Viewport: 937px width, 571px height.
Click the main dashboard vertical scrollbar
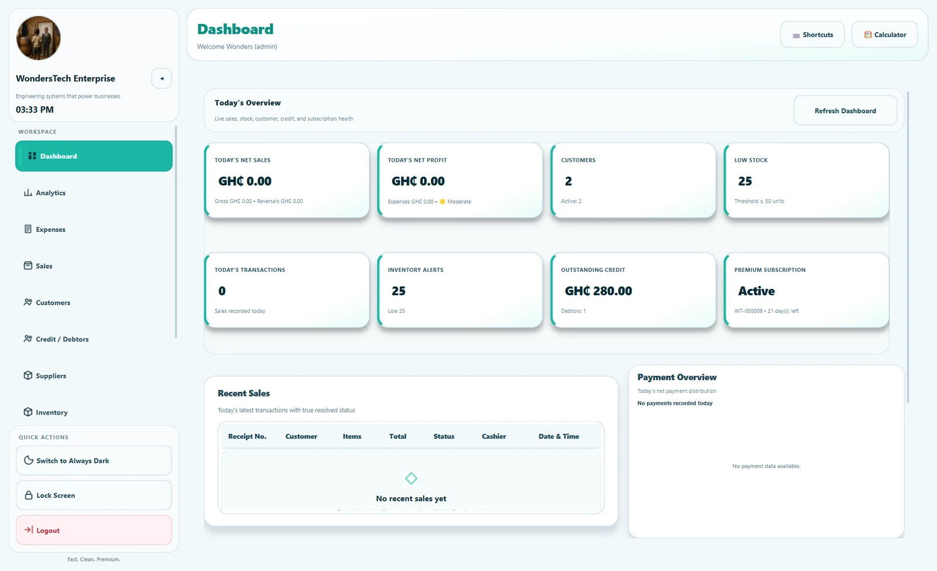(x=908, y=247)
